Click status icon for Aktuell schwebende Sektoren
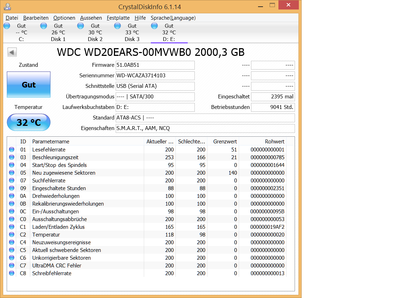 pos(12,250)
